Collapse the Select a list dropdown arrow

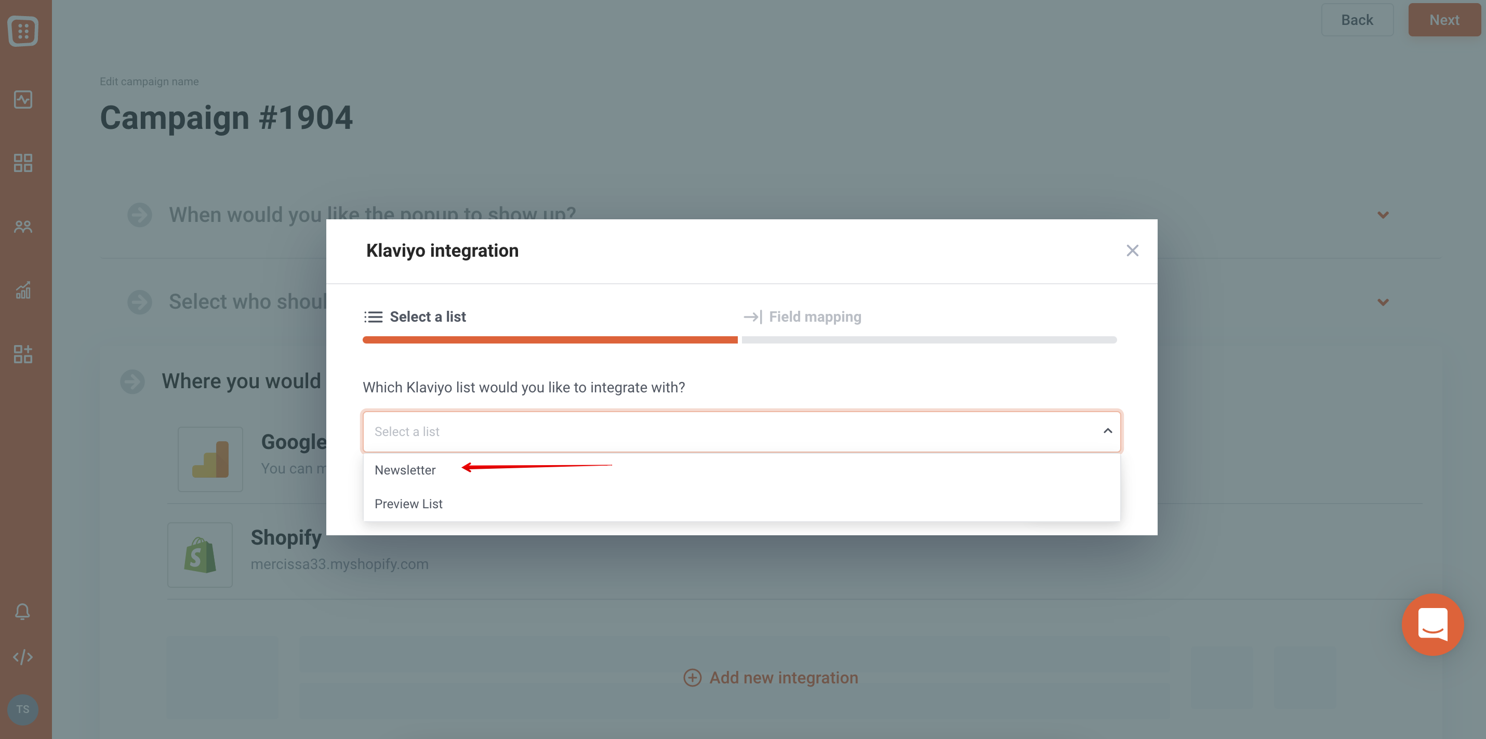[1108, 431]
